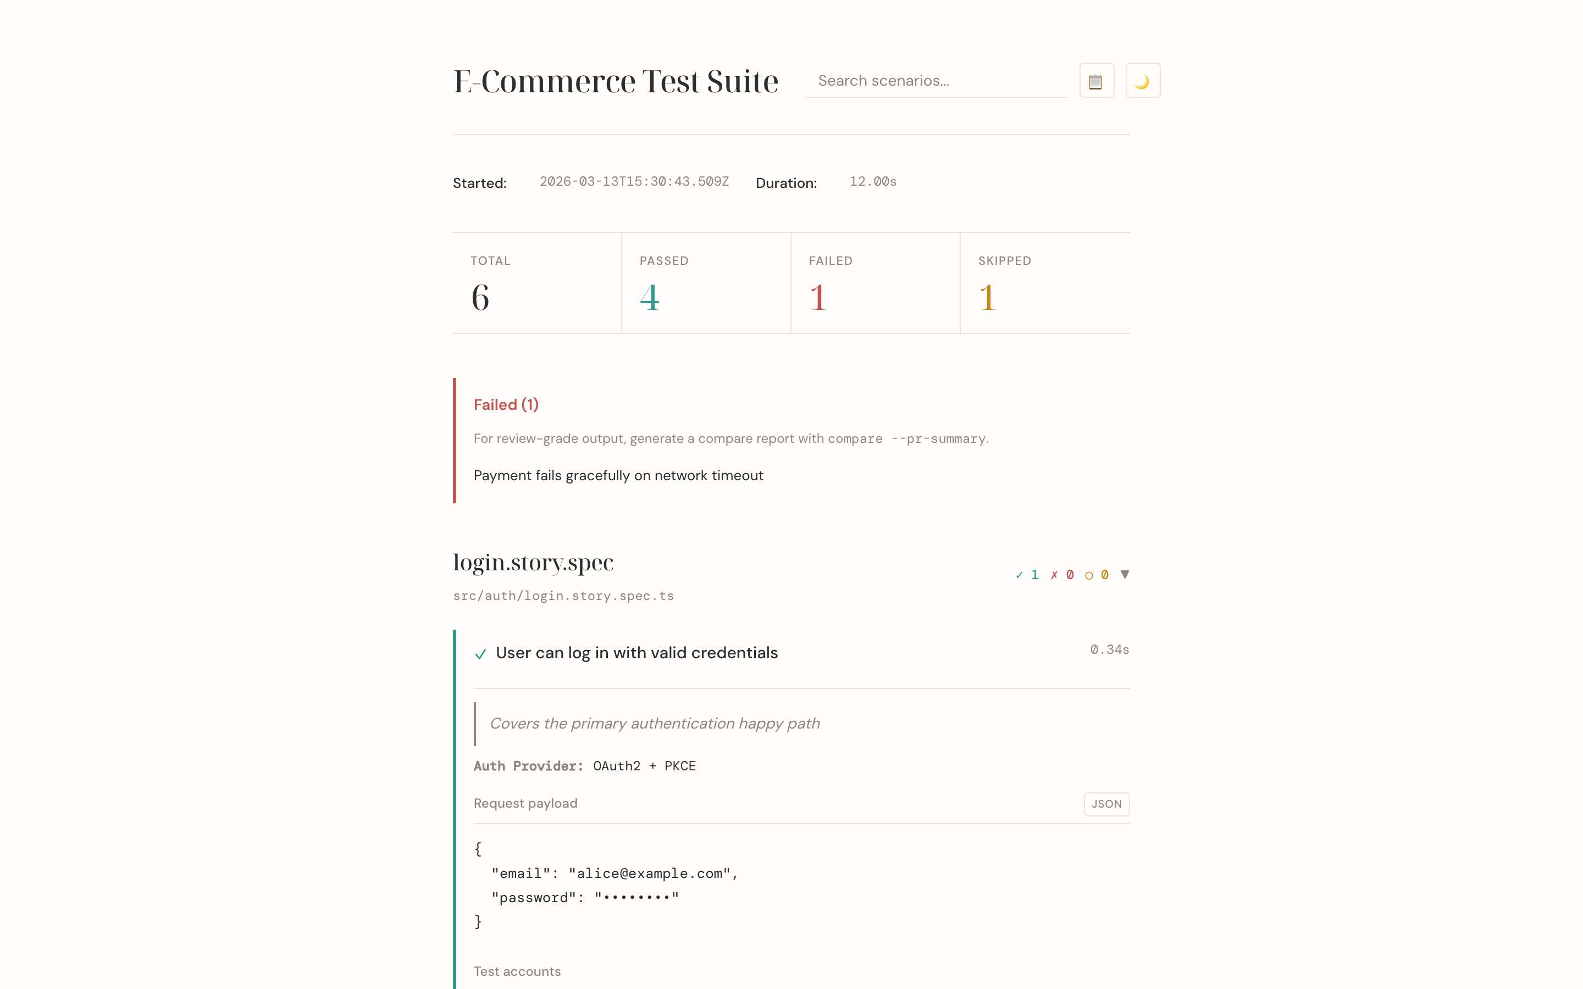The width and height of the screenshot is (1583, 989).
Task: Click the green check beside the login scenario
Action: click(x=481, y=653)
